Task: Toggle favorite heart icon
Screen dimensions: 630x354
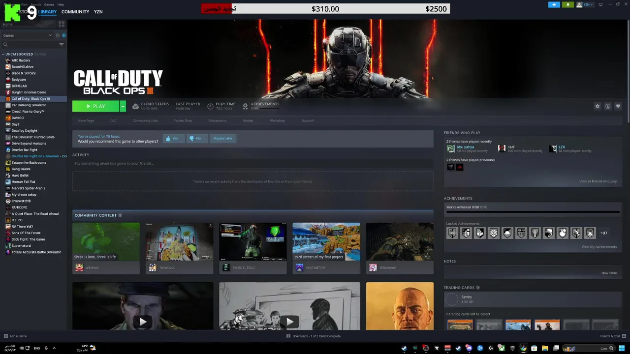Action: pyautogui.click(x=618, y=106)
